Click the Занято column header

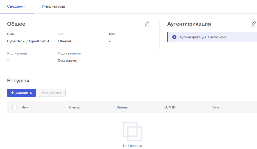coord(122,107)
